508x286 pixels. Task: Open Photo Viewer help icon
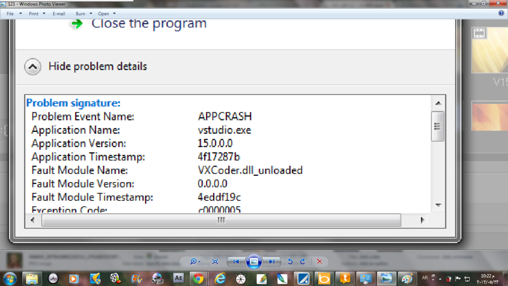[501, 13]
